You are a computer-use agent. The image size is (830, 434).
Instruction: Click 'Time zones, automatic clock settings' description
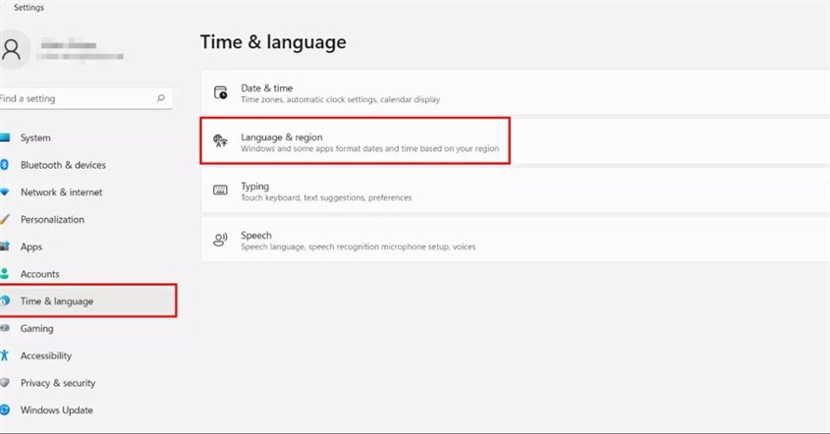(x=341, y=99)
